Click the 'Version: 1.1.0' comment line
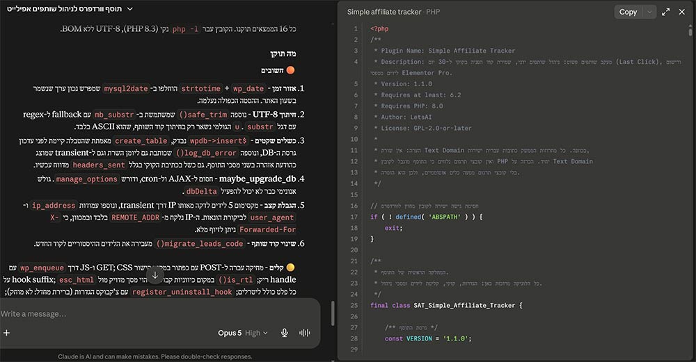 pos(406,84)
